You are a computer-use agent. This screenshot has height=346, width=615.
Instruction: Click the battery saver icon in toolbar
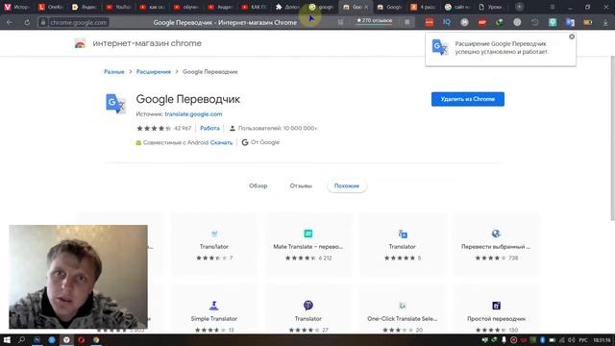[x=587, y=22]
